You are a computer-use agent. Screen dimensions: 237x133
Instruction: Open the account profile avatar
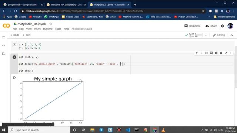(230, 26)
